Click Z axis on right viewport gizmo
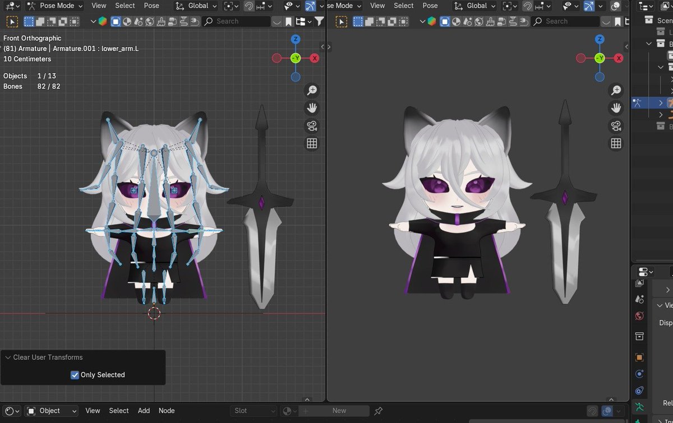 point(600,39)
